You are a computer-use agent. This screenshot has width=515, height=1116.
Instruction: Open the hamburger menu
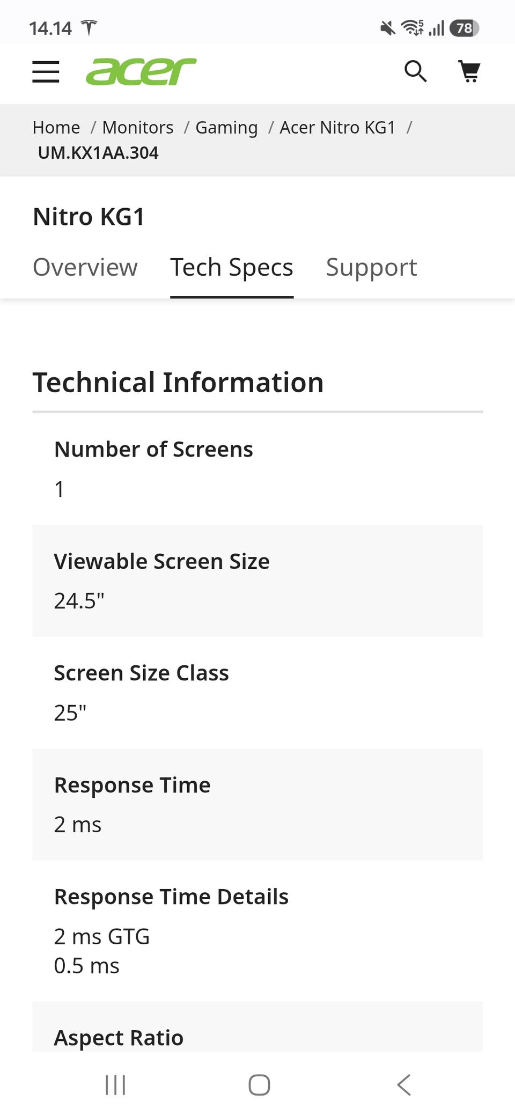tap(46, 71)
